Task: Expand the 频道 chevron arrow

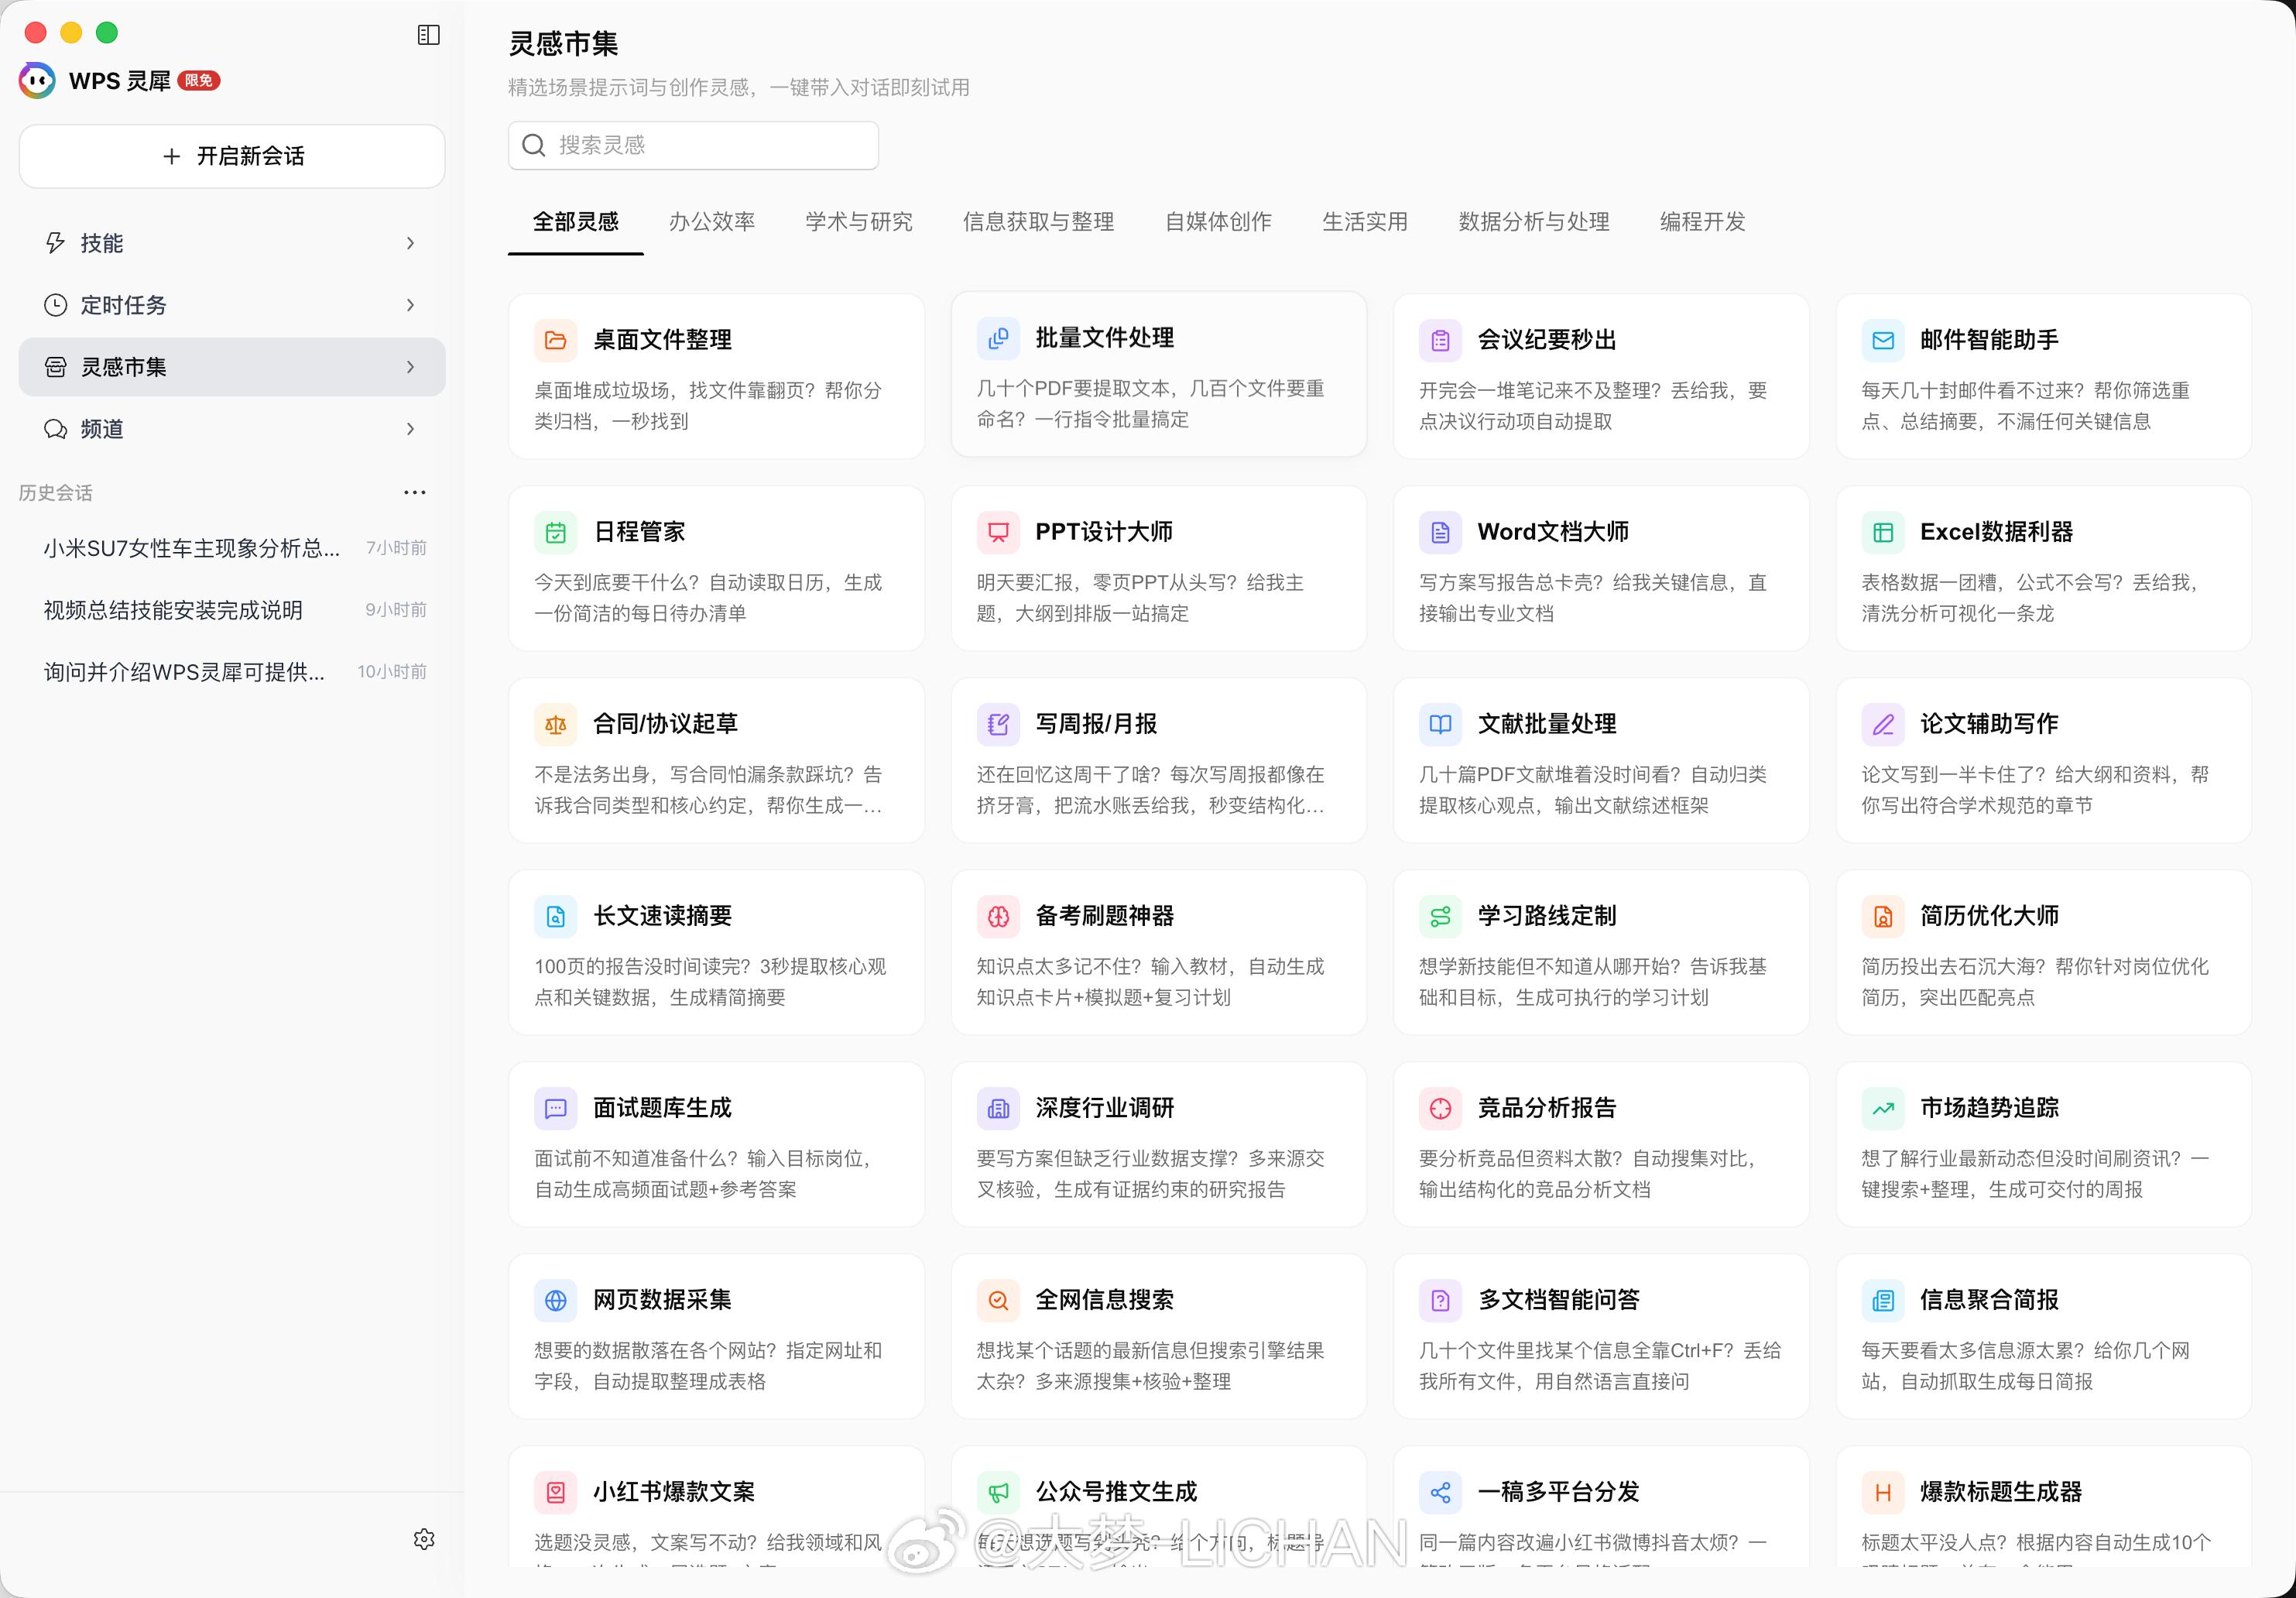Action: click(410, 429)
